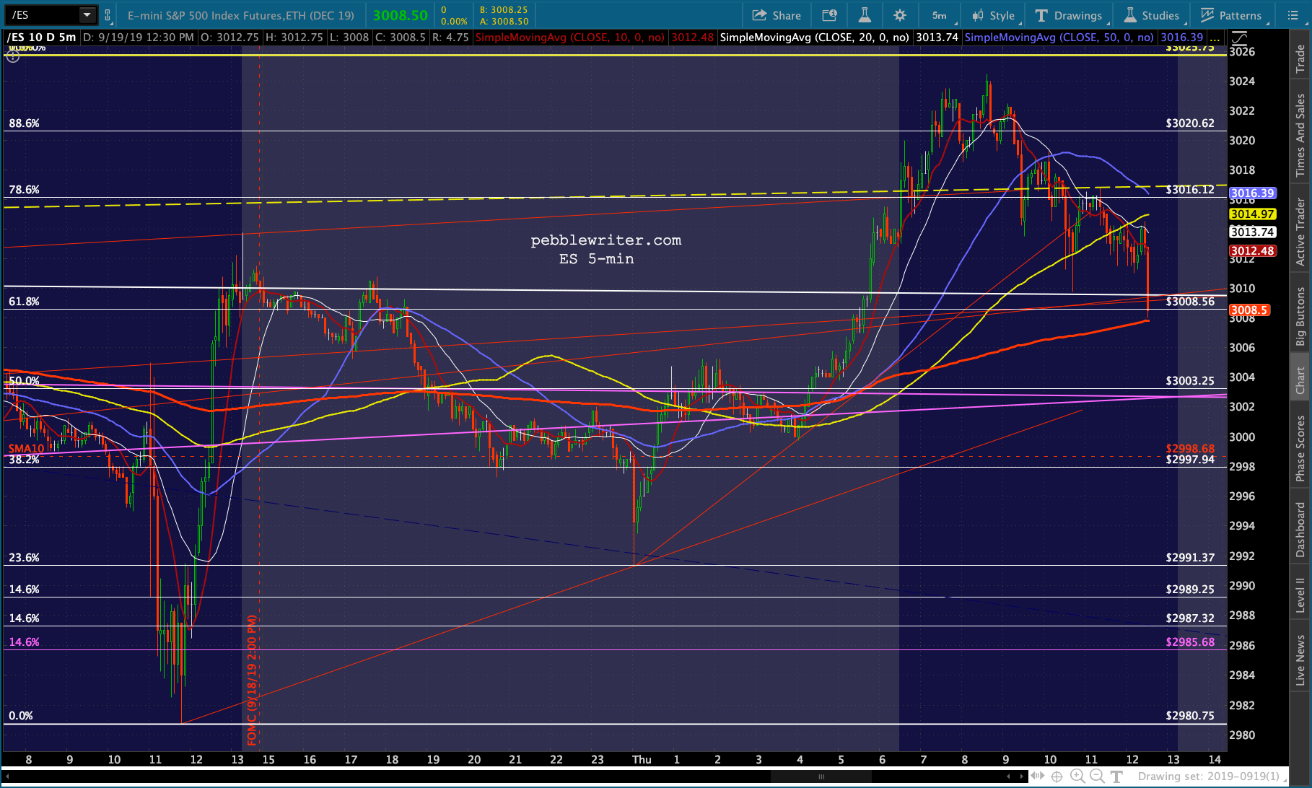
Task: Click the $3020.62 Fibonacci price label
Action: [1190, 123]
